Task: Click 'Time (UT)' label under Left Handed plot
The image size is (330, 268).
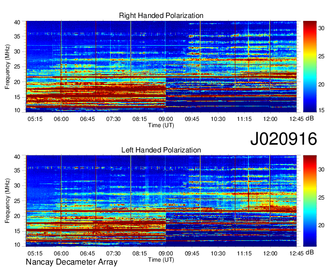Action: coord(161,260)
